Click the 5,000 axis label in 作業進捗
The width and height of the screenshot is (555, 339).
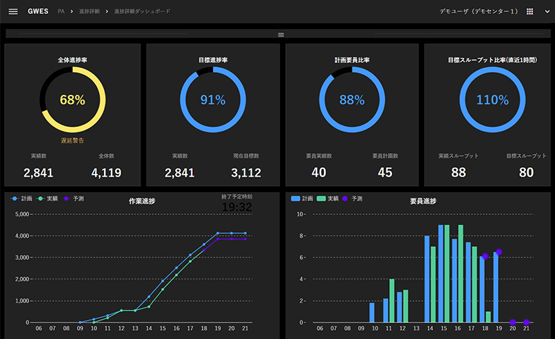coord(22,214)
